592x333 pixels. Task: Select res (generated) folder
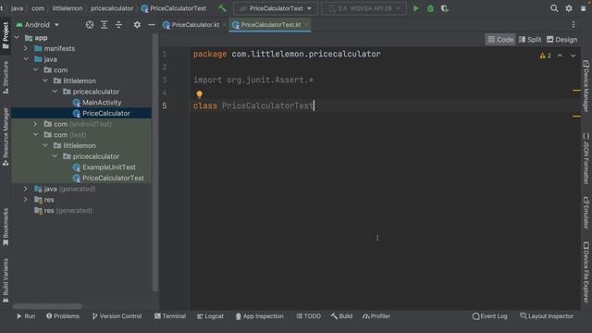coord(63,210)
